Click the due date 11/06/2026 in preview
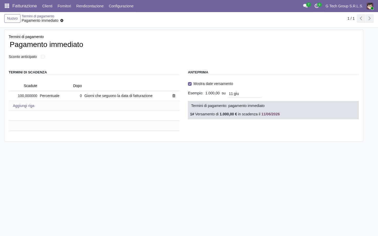Viewport: 378px width, 236px height. click(270, 114)
